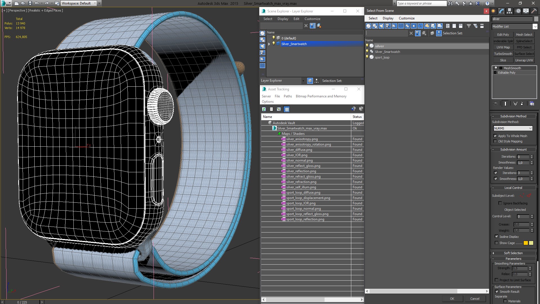Open Edit menu in Scene Explorer
Viewport: 540px width, 304px height.
tap(296, 19)
